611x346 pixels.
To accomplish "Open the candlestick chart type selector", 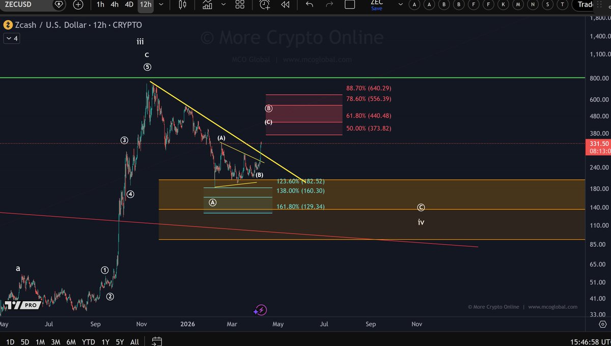I will point(182,5).
